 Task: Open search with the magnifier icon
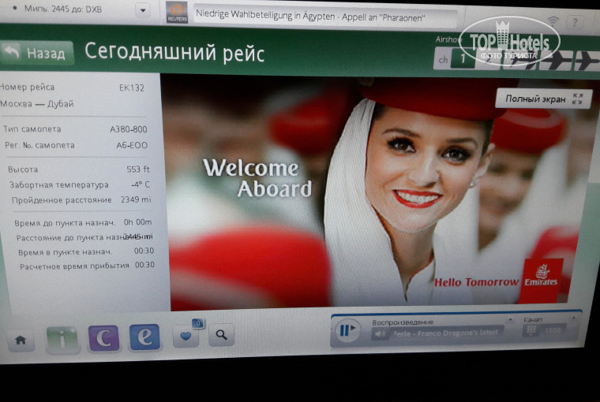coord(222,335)
